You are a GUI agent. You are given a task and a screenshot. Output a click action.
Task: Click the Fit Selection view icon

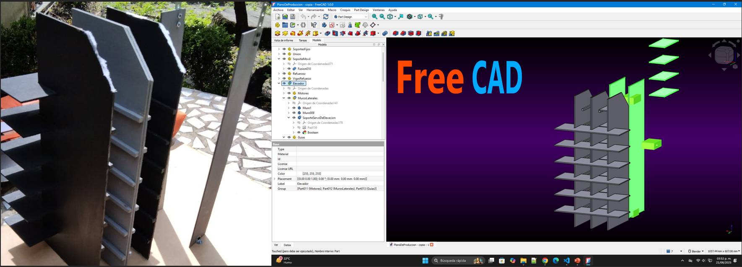(382, 17)
